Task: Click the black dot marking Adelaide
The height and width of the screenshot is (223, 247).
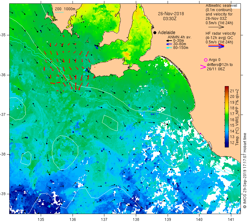Action: click(155, 33)
